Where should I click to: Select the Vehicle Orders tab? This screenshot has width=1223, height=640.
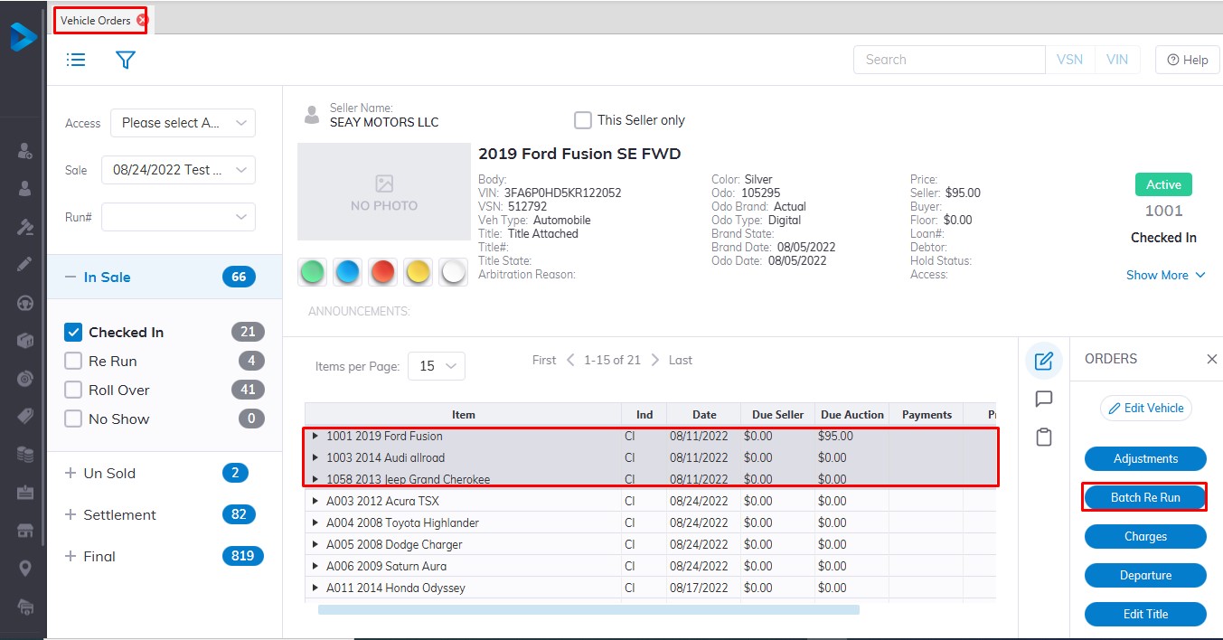click(96, 20)
